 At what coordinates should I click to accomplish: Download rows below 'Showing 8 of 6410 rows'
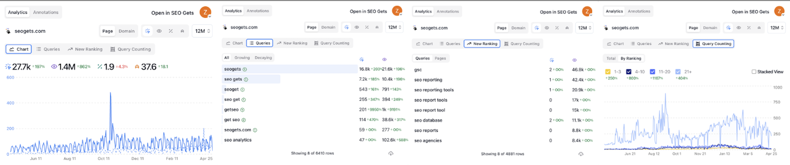pos(391,153)
